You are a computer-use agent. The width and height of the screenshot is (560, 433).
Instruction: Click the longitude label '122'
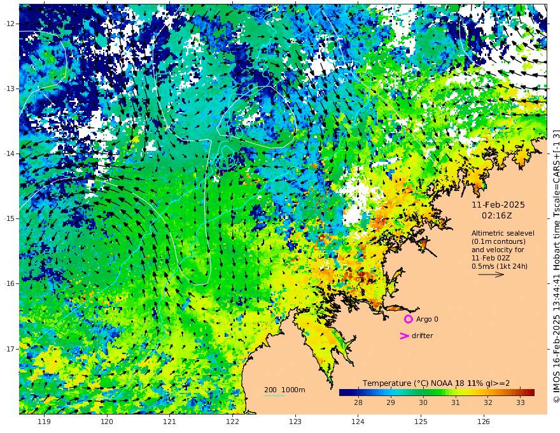coord(232,422)
